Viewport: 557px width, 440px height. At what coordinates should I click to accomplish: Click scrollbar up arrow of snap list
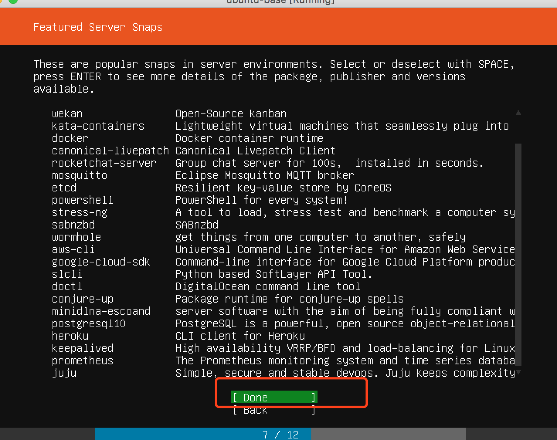click(518, 113)
